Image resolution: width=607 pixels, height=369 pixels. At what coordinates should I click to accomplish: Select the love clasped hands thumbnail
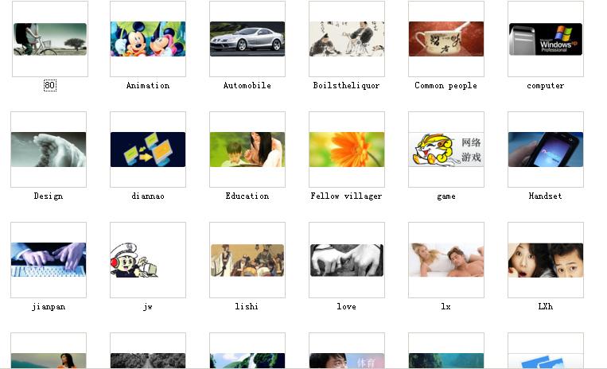click(347, 260)
